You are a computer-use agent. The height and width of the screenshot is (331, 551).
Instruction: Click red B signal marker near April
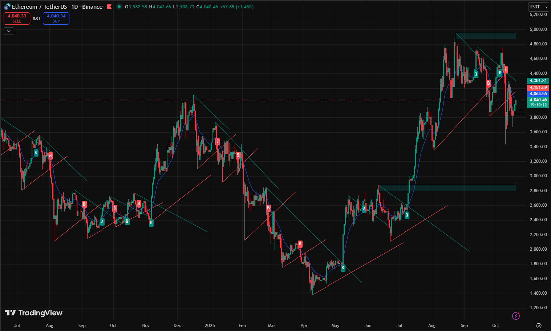[x=300, y=244]
